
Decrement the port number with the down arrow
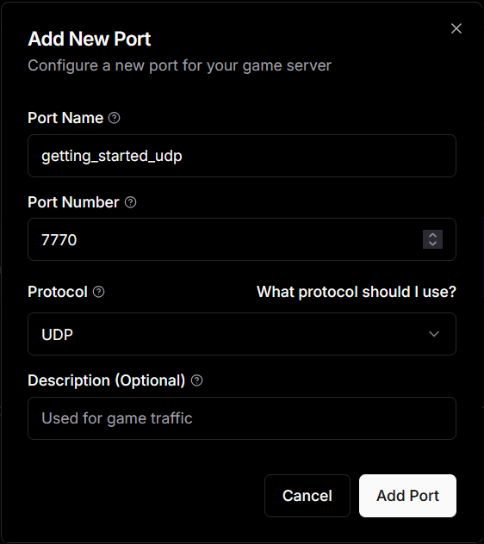click(x=432, y=244)
